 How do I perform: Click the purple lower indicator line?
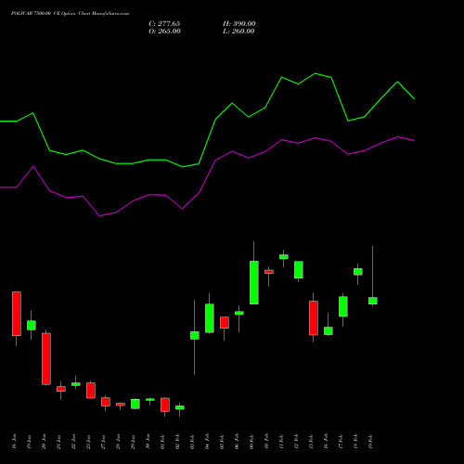(x=207, y=176)
